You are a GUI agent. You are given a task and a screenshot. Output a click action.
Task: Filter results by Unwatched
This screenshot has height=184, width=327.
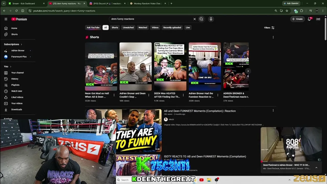pos(128,28)
